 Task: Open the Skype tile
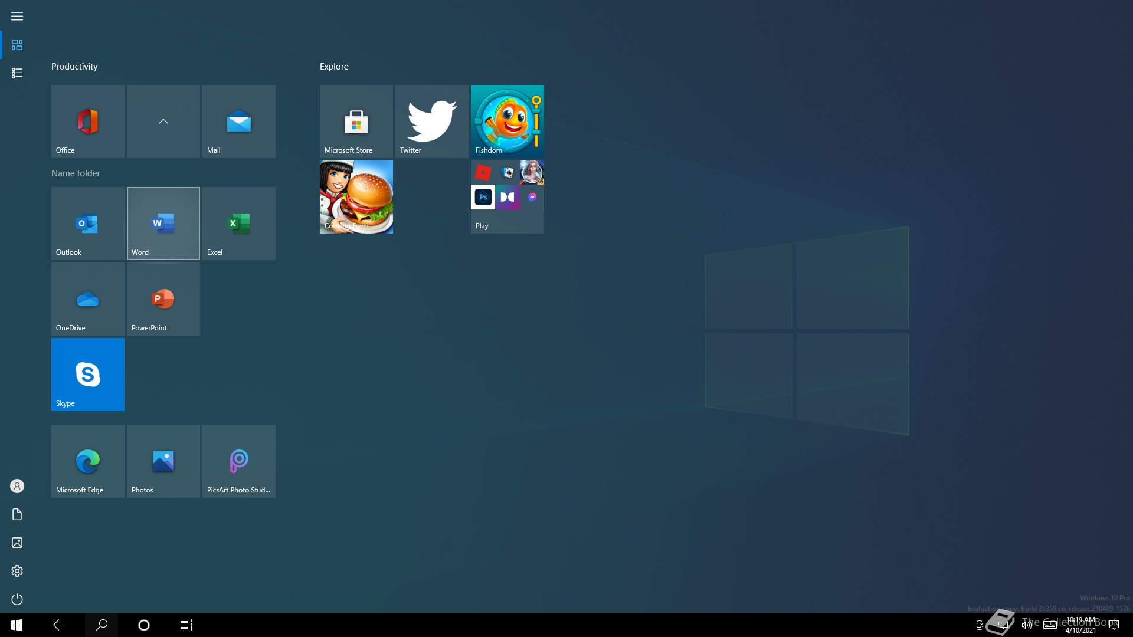point(87,375)
